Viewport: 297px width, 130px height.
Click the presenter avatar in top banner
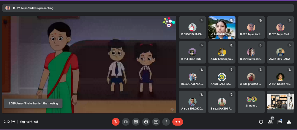point(8,8)
